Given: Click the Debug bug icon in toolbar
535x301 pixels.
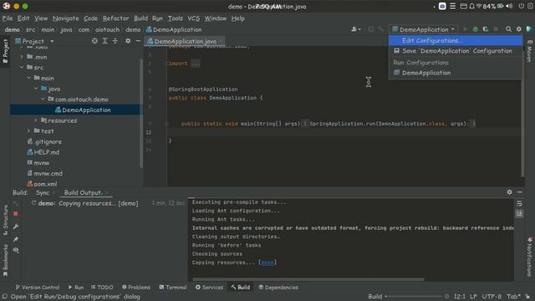Looking at the screenshot, I should pyautogui.click(x=475, y=29).
